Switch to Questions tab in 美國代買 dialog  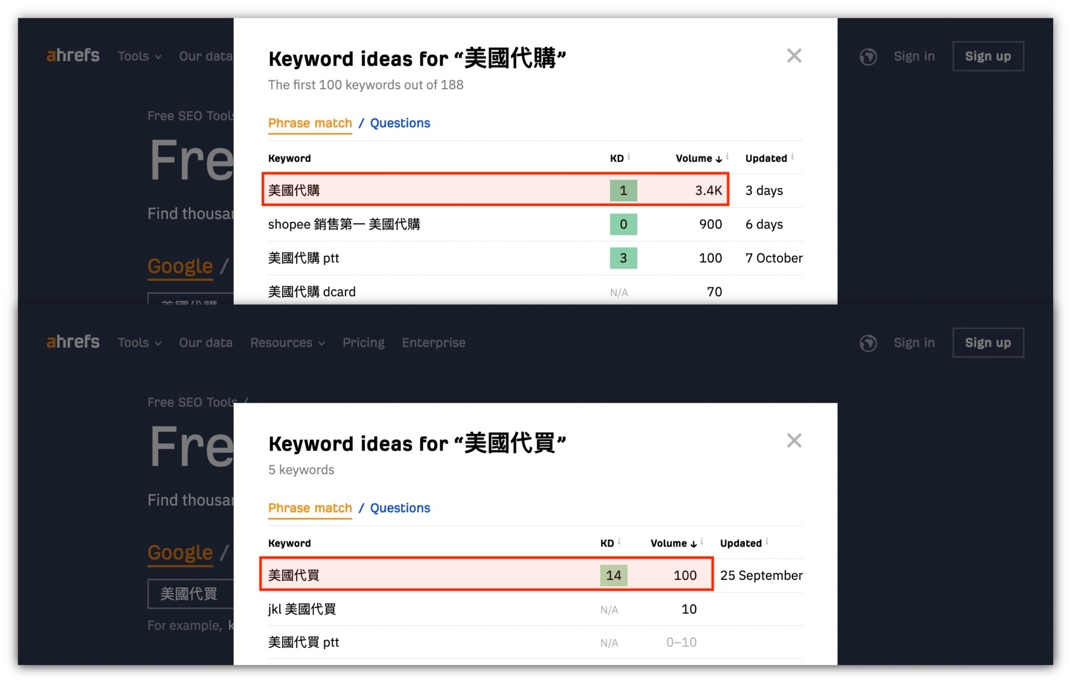click(x=400, y=508)
